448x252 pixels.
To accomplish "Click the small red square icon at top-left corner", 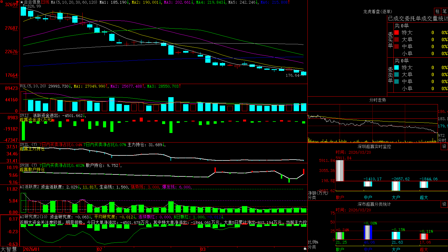I will click(1, 1).
